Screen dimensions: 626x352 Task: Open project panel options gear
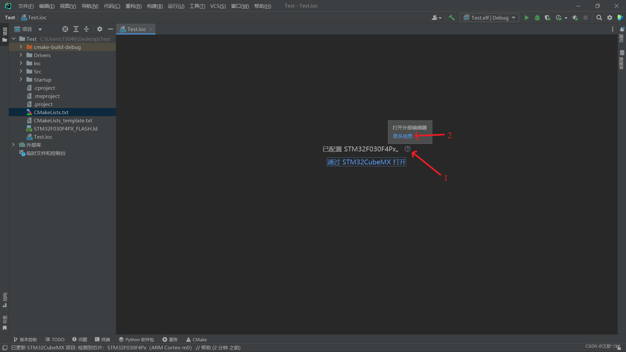[x=100, y=29]
